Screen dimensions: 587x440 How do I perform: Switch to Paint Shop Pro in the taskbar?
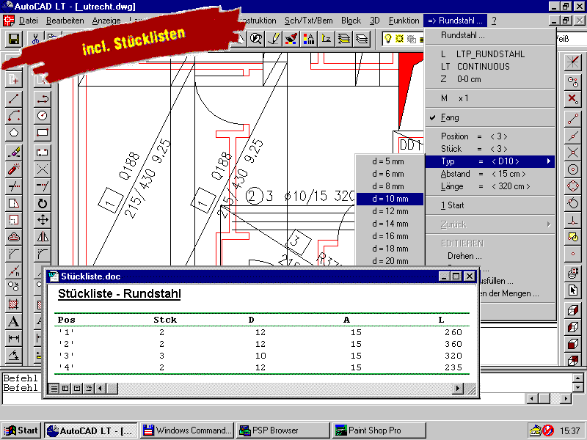(x=379, y=430)
